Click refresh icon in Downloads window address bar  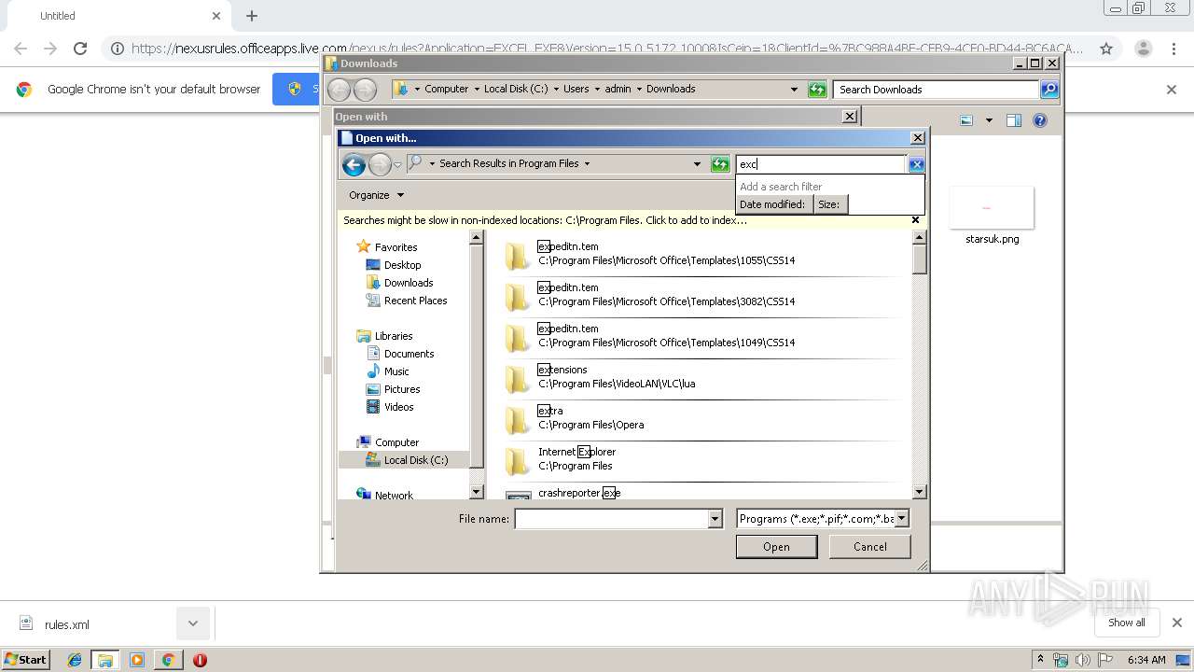tap(817, 90)
